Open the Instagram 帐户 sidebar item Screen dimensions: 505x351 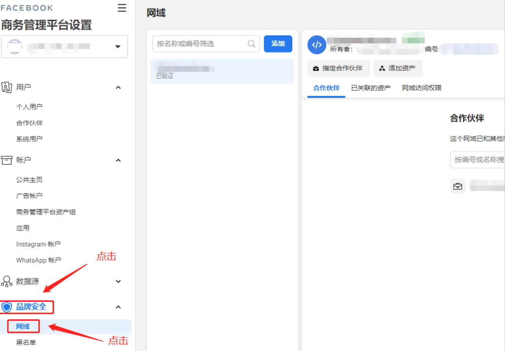[37, 244]
